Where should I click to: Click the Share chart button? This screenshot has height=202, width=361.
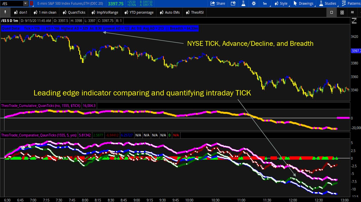[217, 4]
